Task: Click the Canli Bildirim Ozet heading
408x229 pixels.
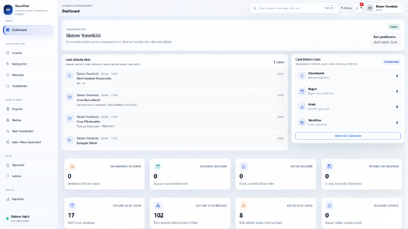Action: [x=308, y=60]
